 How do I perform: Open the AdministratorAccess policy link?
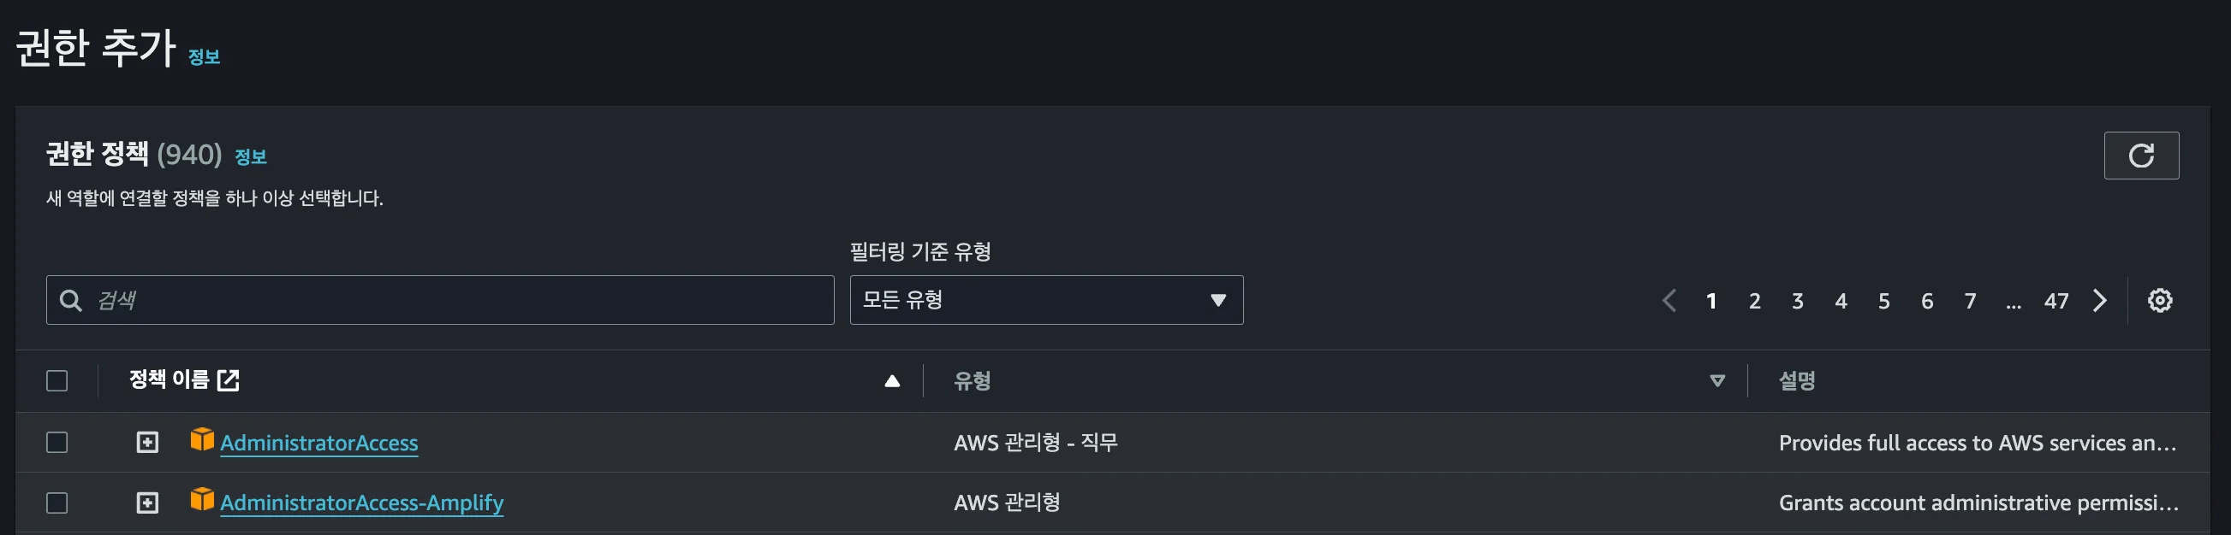coord(320,442)
